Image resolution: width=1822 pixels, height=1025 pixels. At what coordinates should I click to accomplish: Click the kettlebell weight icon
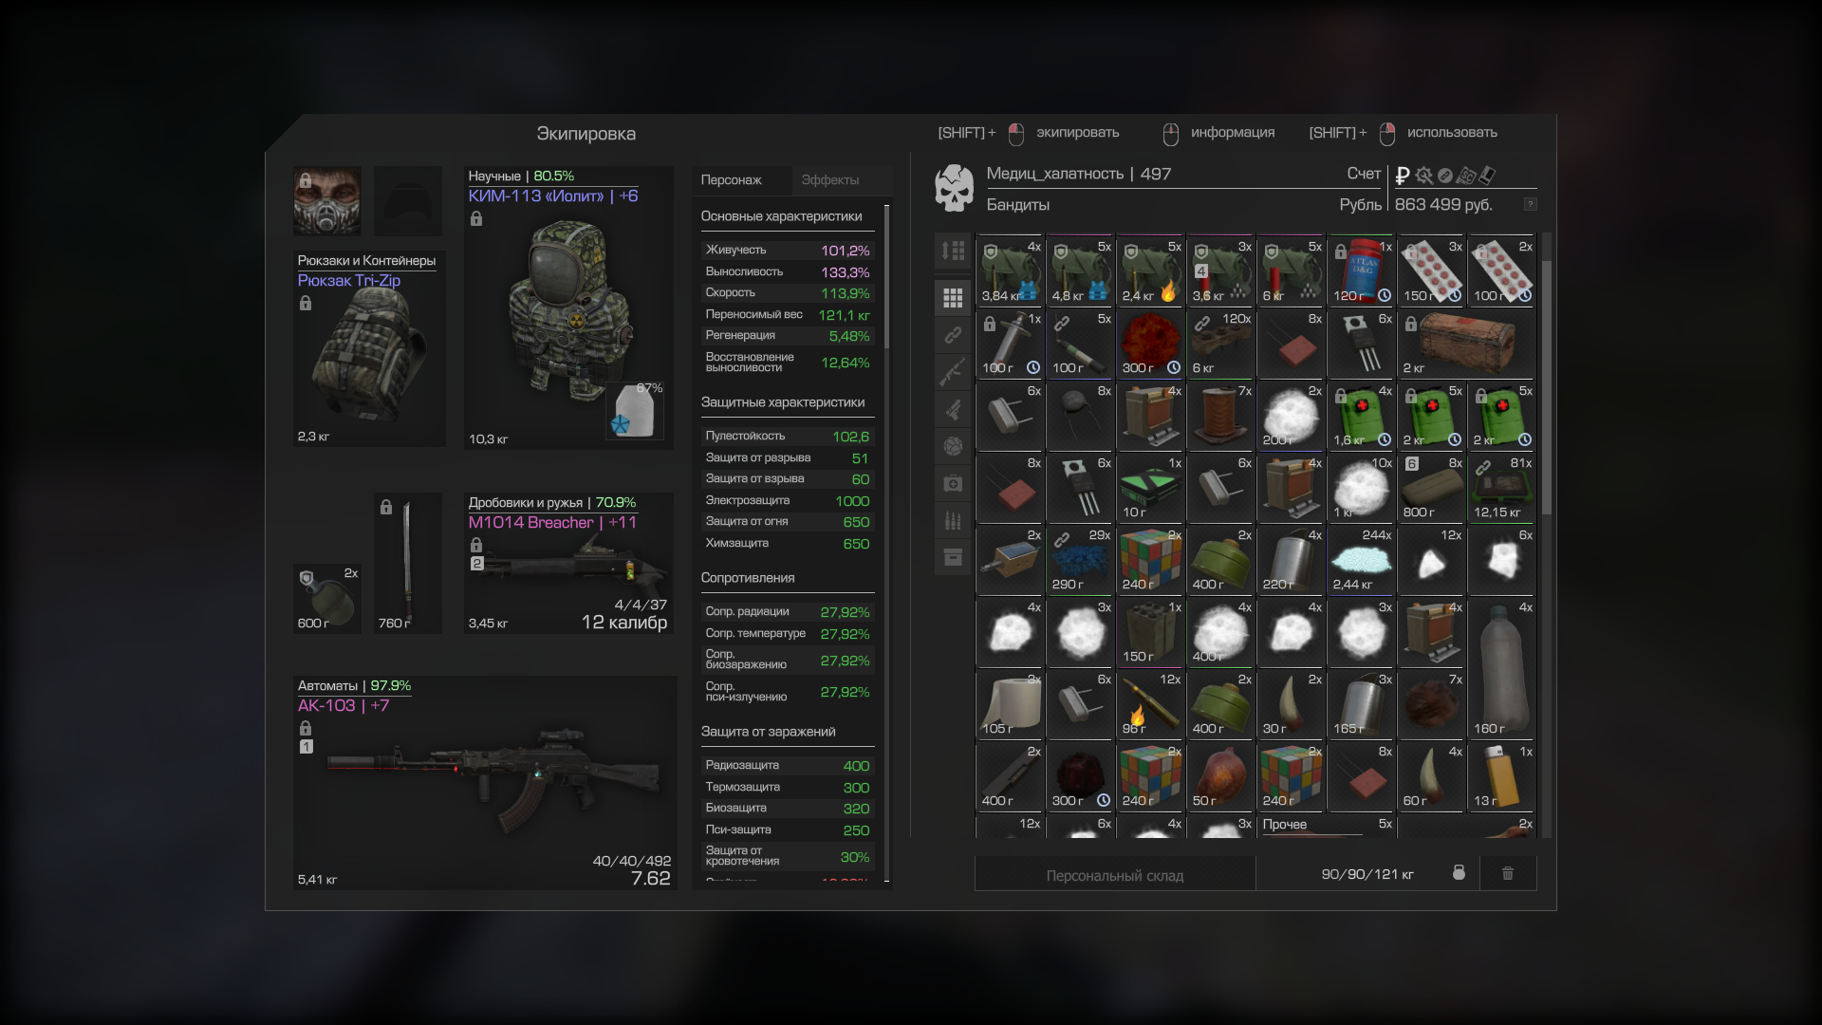[x=1459, y=873]
